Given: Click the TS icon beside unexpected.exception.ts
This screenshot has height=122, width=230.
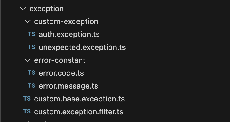Looking at the screenshot, I should click(32, 47).
